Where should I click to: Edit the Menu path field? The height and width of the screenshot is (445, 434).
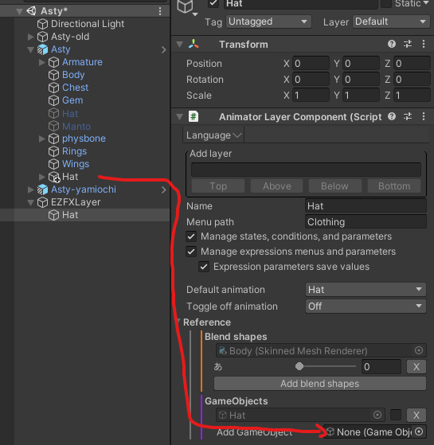click(x=366, y=221)
